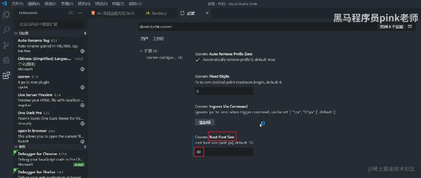This screenshot has width=421, height=178.
Task: Open the 文件(F) menu
Action: (x=17, y=4)
